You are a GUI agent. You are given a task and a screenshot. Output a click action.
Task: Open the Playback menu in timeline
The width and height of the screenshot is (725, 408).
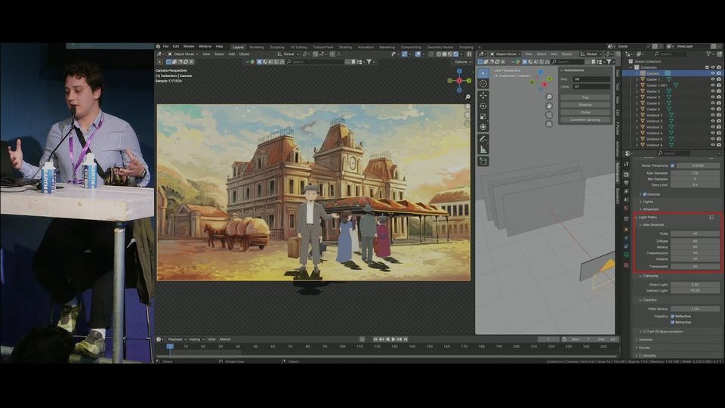(x=177, y=339)
